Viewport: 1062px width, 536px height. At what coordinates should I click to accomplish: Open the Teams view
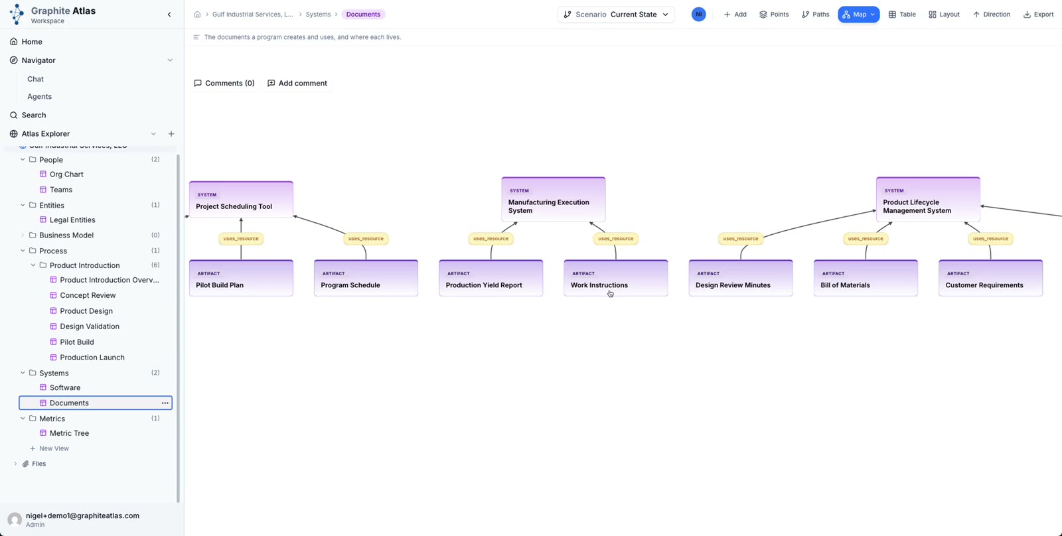(61, 190)
